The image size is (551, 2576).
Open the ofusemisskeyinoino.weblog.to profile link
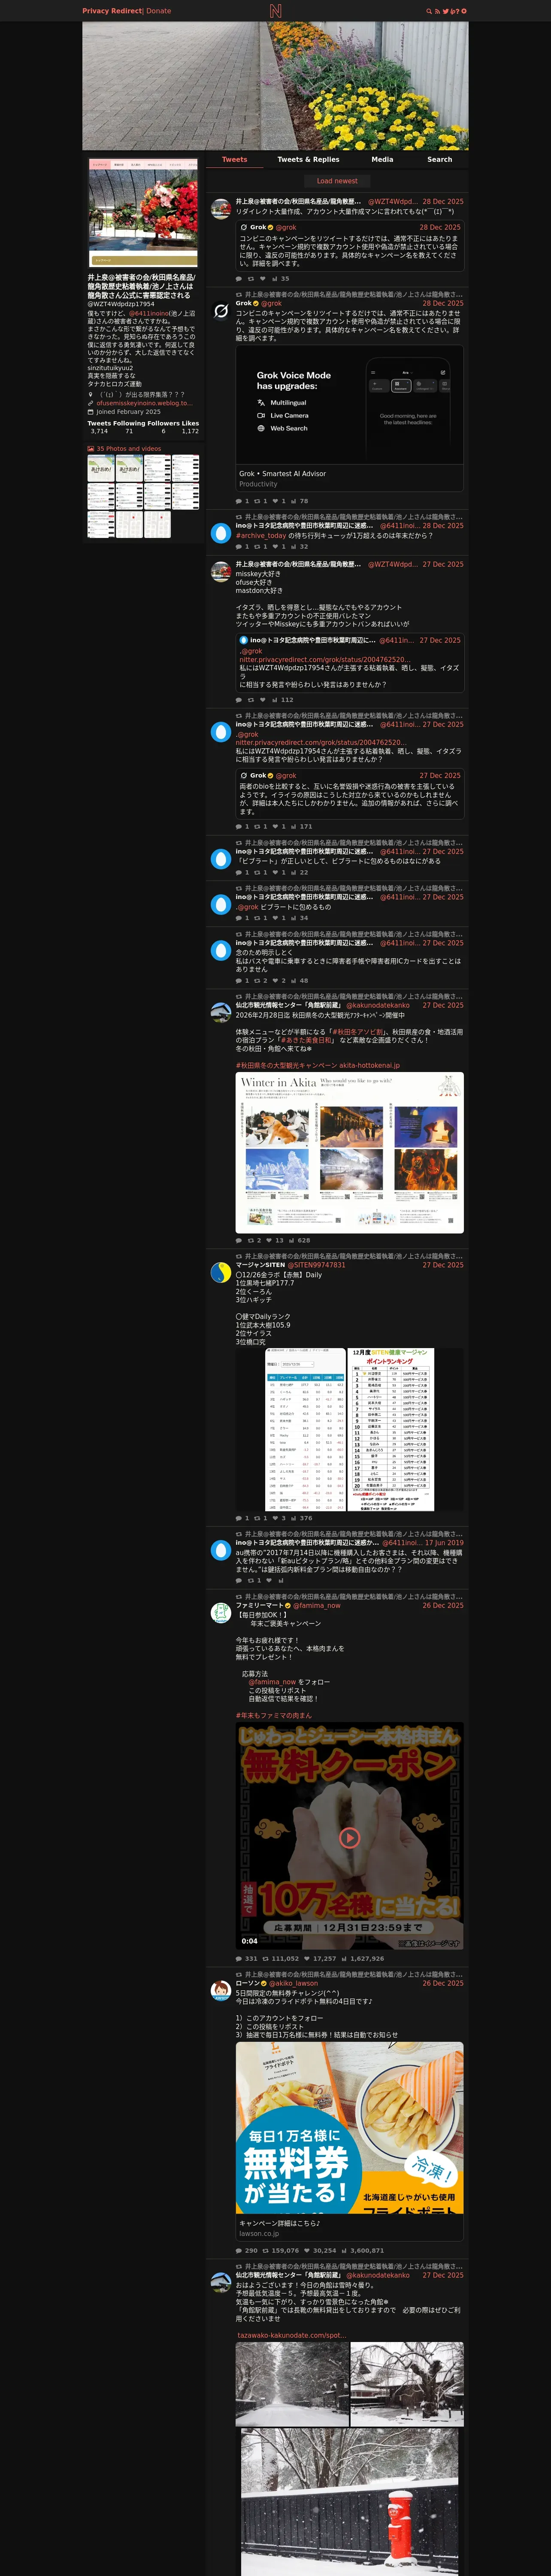144,403
